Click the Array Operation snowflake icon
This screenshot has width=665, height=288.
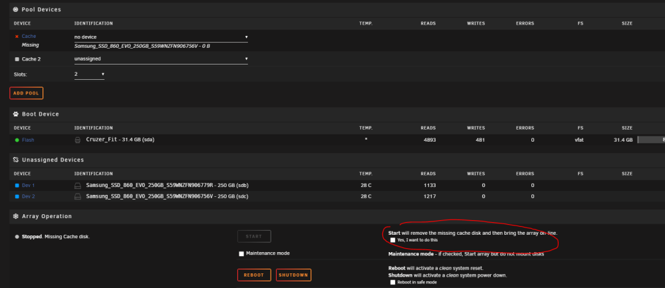[16, 216]
